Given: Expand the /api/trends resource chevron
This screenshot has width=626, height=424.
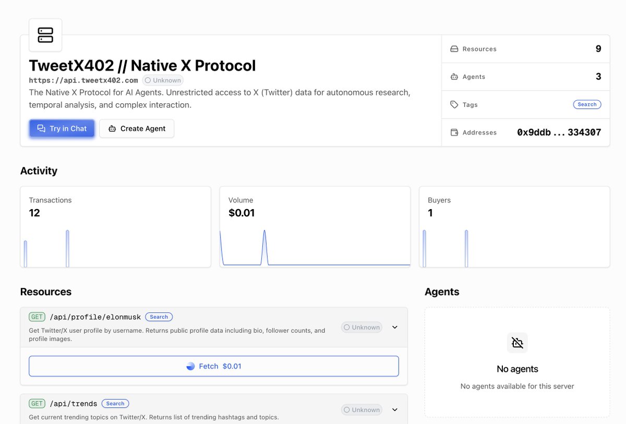Looking at the screenshot, I should tap(395, 409).
